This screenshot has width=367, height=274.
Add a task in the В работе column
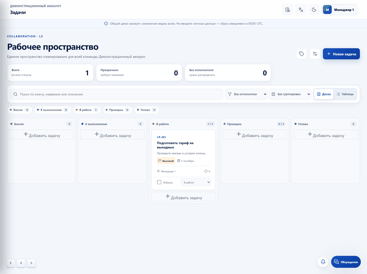183,197
